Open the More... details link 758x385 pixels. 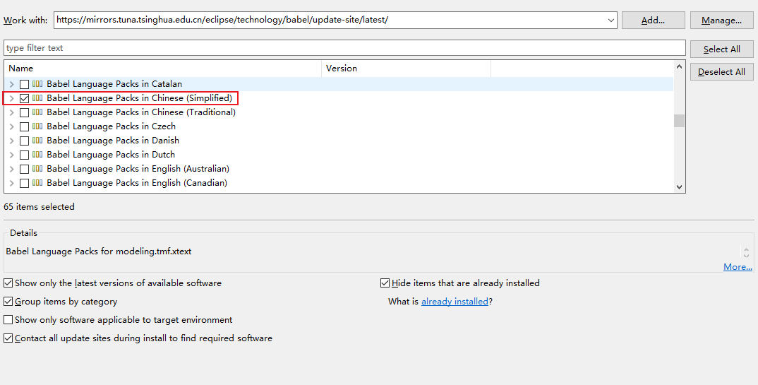point(738,267)
